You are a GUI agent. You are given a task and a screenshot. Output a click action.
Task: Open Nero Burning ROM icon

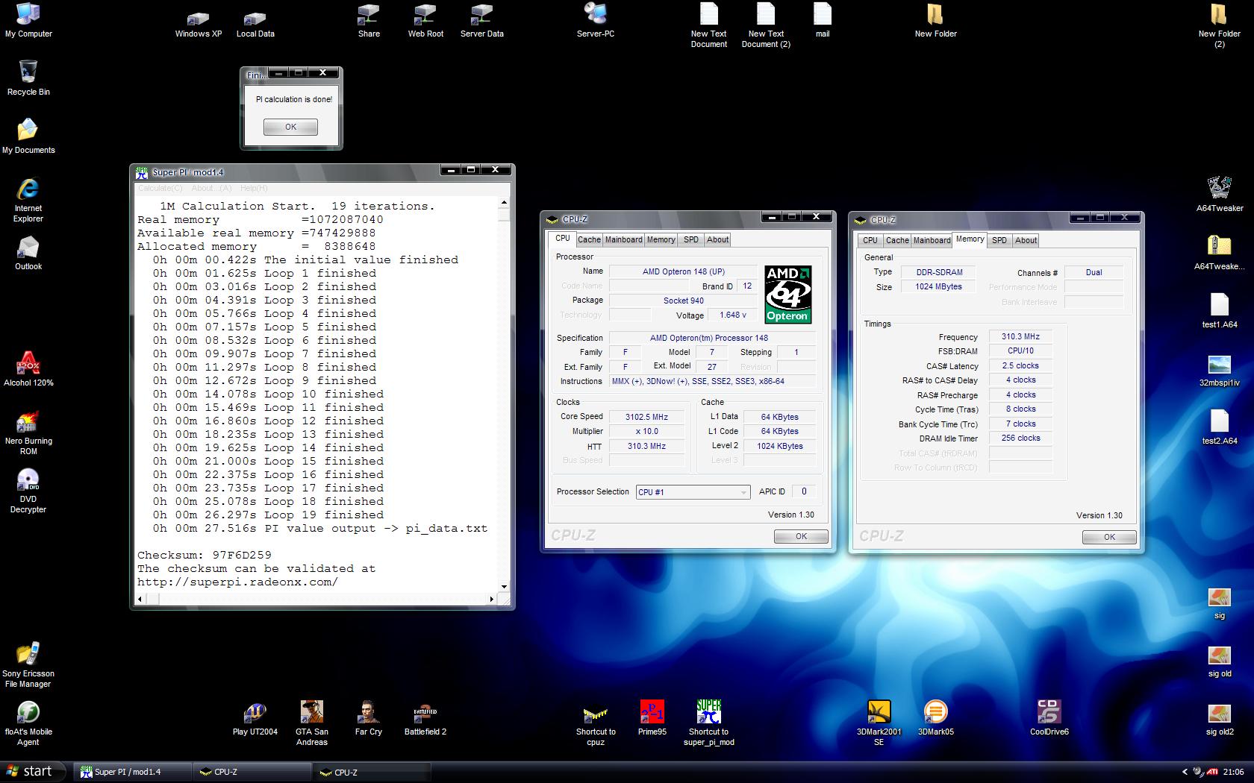28,433
